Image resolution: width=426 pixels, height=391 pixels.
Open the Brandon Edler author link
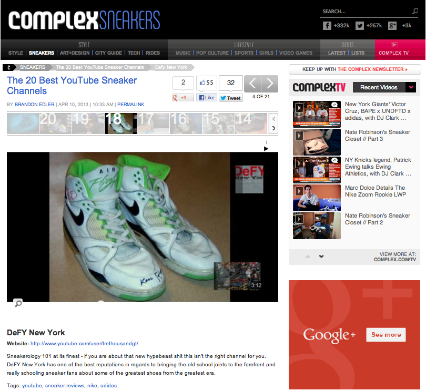pyautogui.click(x=35, y=105)
